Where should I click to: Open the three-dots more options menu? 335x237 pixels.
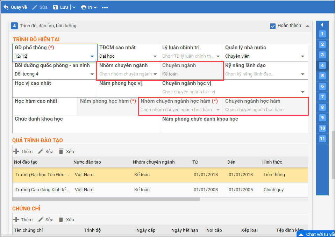click(x=105, y=8)
